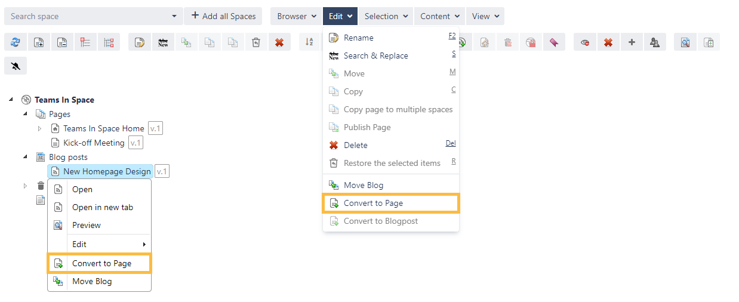This screenshot has height=302, width=739.
Task: Click the page preview magnifier toolbar icon
Action: pos(685,42)
